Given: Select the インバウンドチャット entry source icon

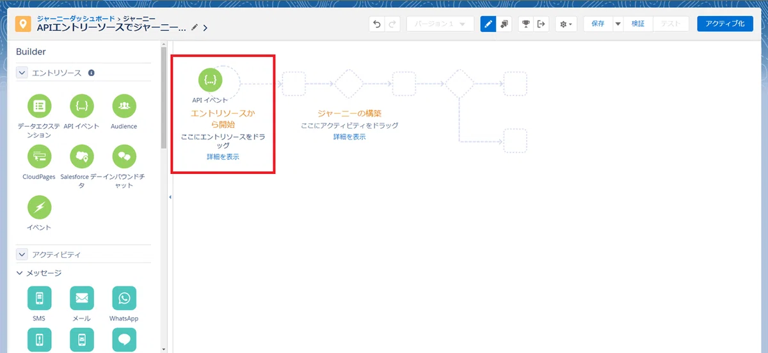Looking at the screenshot, I should [124, 156].
